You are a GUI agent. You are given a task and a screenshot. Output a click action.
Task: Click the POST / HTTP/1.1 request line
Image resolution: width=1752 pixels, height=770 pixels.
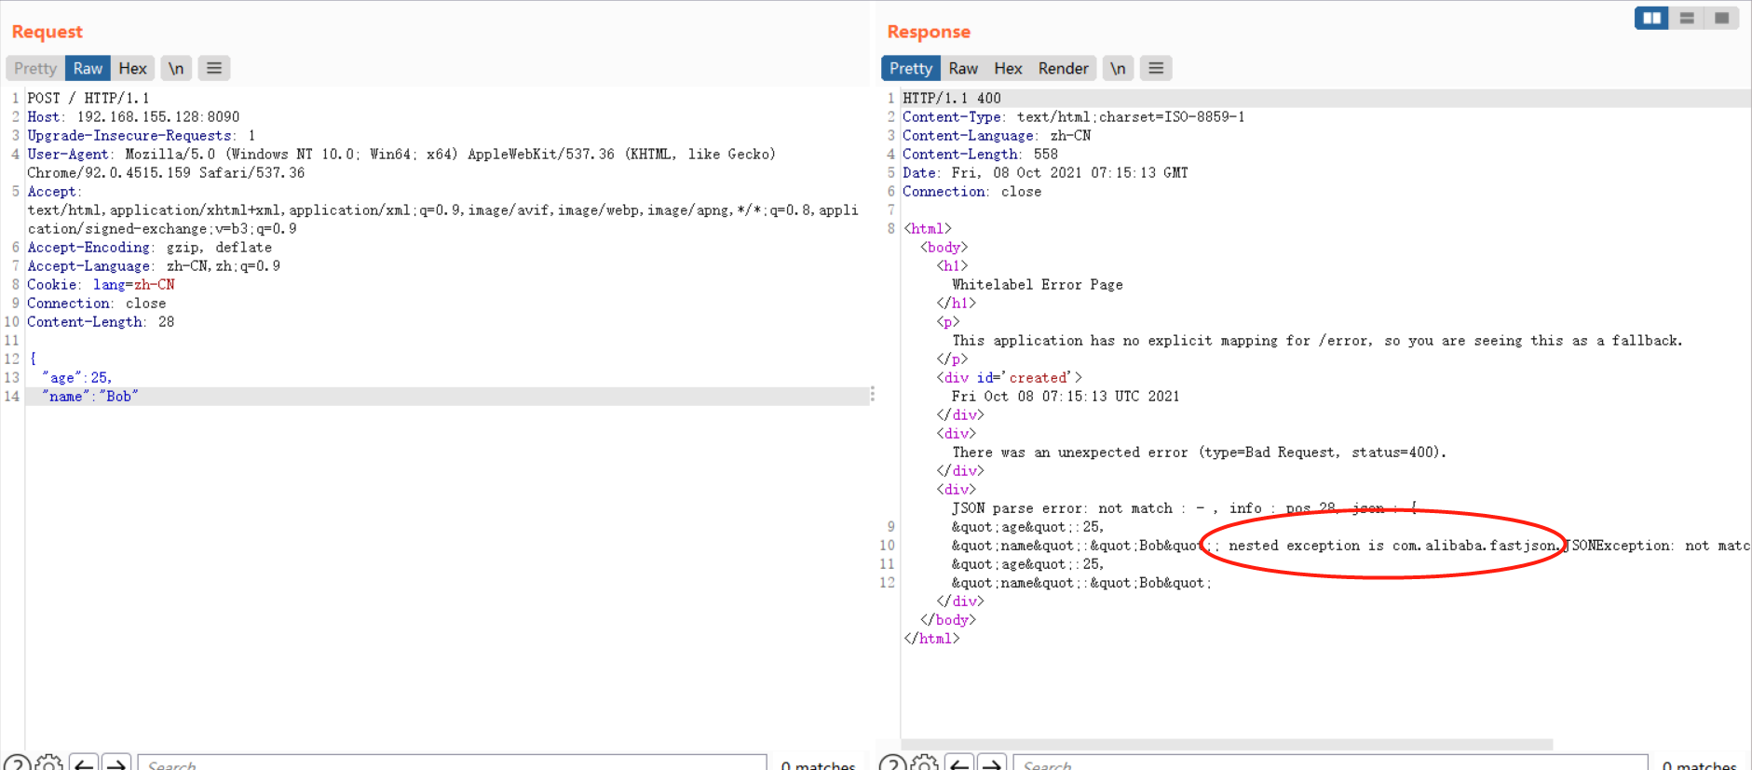coord(88,99)
